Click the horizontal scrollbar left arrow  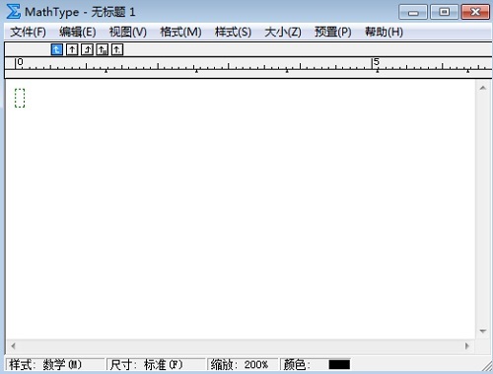(13, 345)
